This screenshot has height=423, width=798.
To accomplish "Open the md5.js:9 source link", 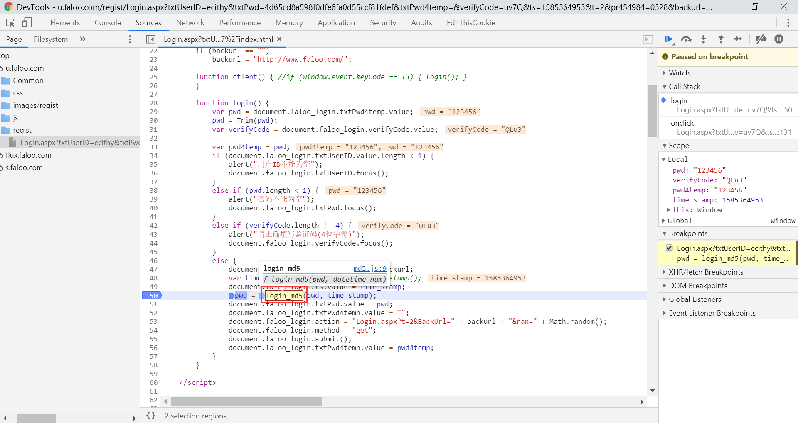I will click(x=369, y=269).
